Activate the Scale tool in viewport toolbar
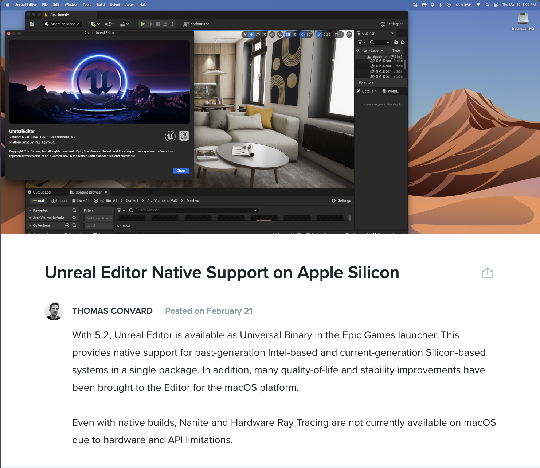Screen dimensions: 540x468 pyautogui.click(x=264, y=35)
